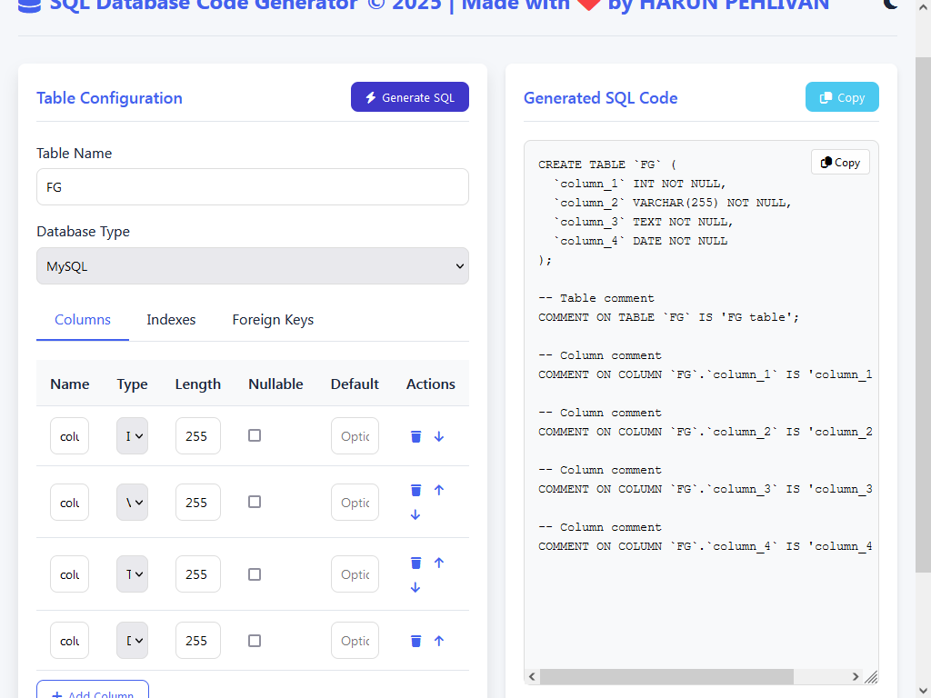This screenshot has width=931, height=698.
Task: Click the Table Configuration heading
Action: pos(109,98)
